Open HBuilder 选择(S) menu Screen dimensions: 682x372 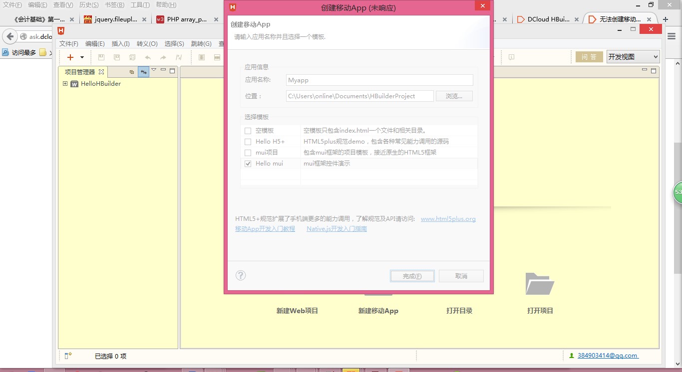[x=174, y=44]
